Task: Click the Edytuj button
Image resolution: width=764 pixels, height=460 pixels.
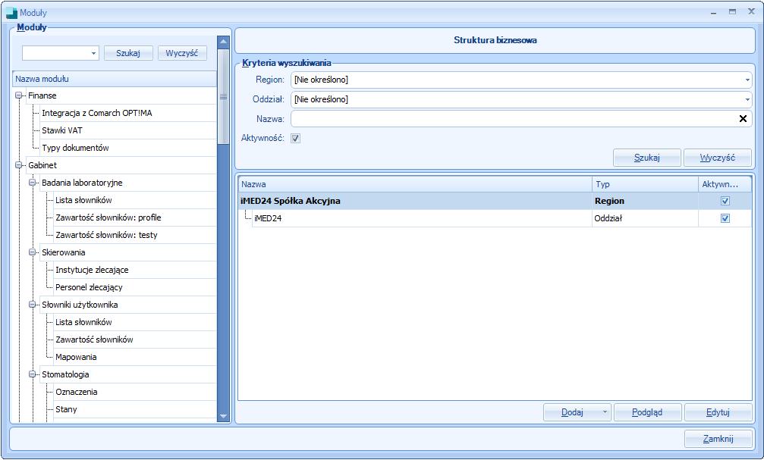Action: [718, 412]
